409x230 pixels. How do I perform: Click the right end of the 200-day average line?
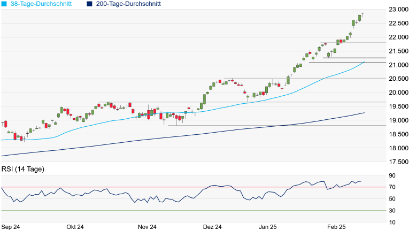[364, 113]
